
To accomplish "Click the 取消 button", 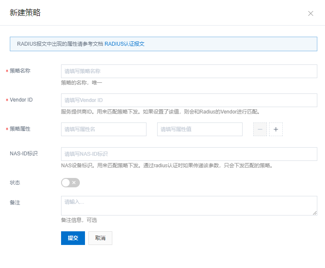I will coord(100,238).
